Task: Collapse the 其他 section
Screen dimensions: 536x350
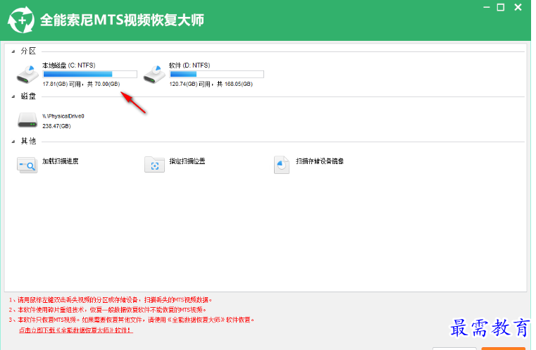Action: coord(14,142)
